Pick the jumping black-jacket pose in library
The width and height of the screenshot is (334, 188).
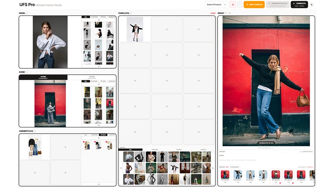(x=174, y=168)
